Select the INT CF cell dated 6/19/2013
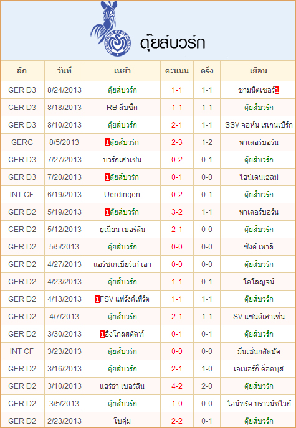 pos(22,195)
